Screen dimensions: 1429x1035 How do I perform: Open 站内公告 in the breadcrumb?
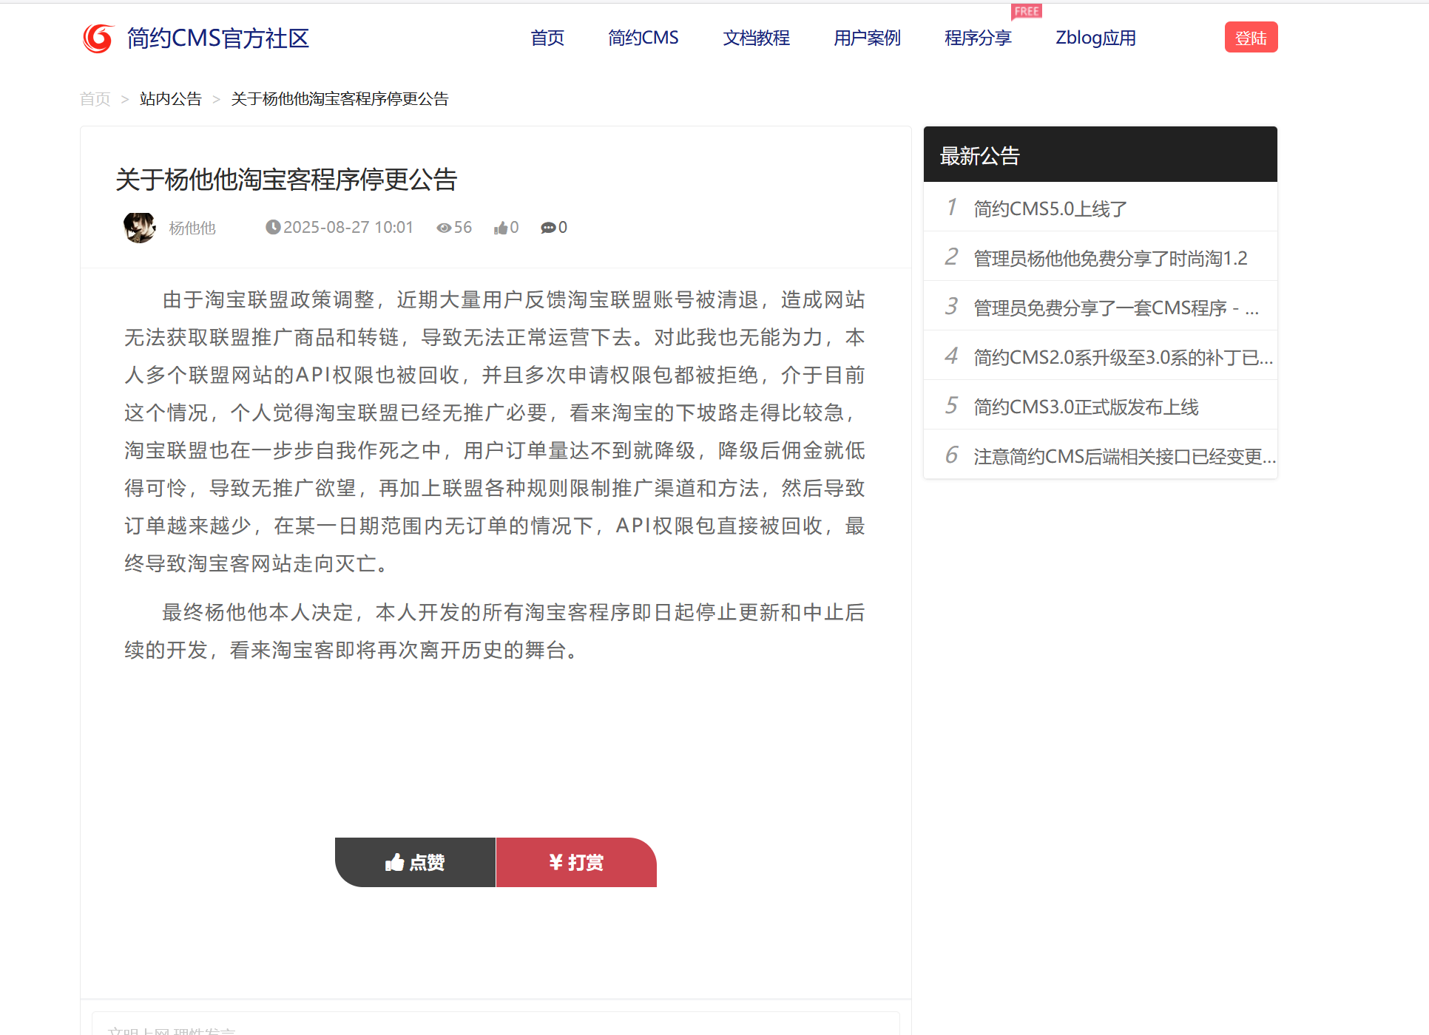point(171,99)
